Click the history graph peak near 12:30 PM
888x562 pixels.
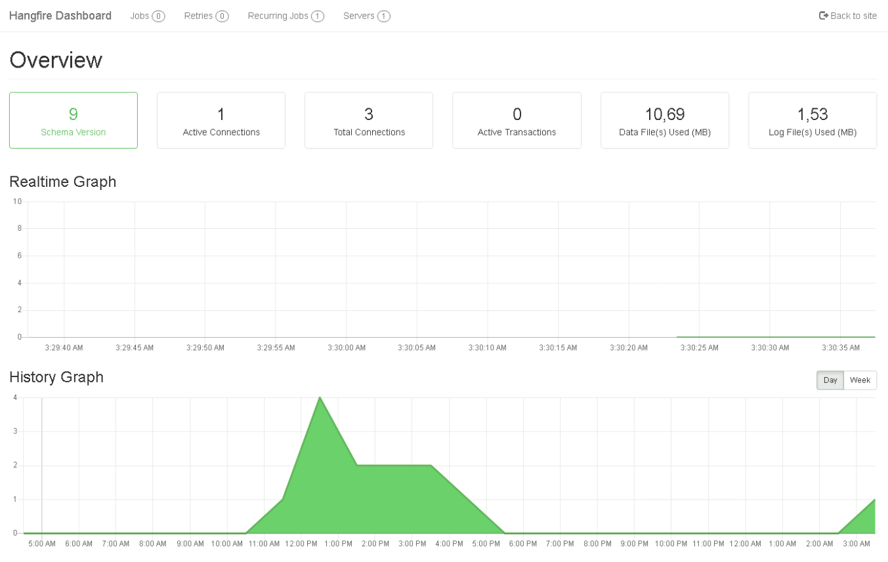coord(320,397)
